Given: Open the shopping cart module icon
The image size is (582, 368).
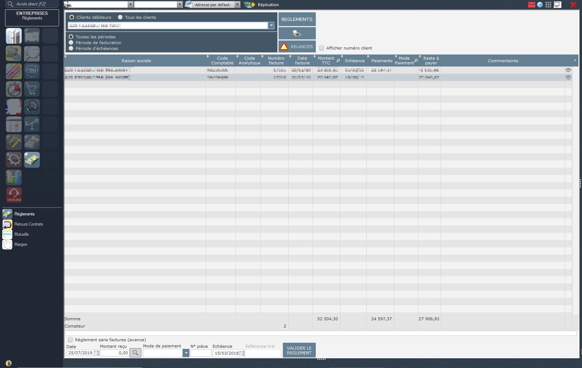Looking at the screenshot, I should point(32,89).
